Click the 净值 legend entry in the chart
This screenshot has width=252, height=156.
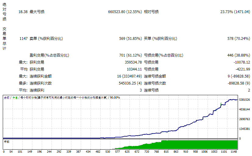[x=15, y=98]
